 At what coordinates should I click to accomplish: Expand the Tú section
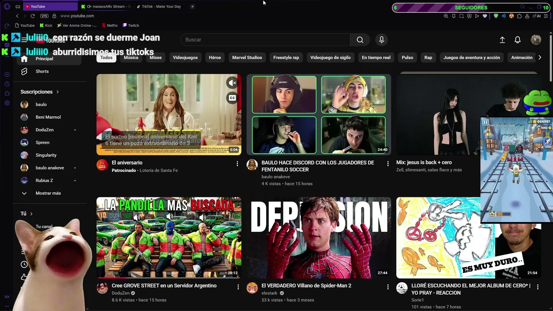click(x=26, y=214)
